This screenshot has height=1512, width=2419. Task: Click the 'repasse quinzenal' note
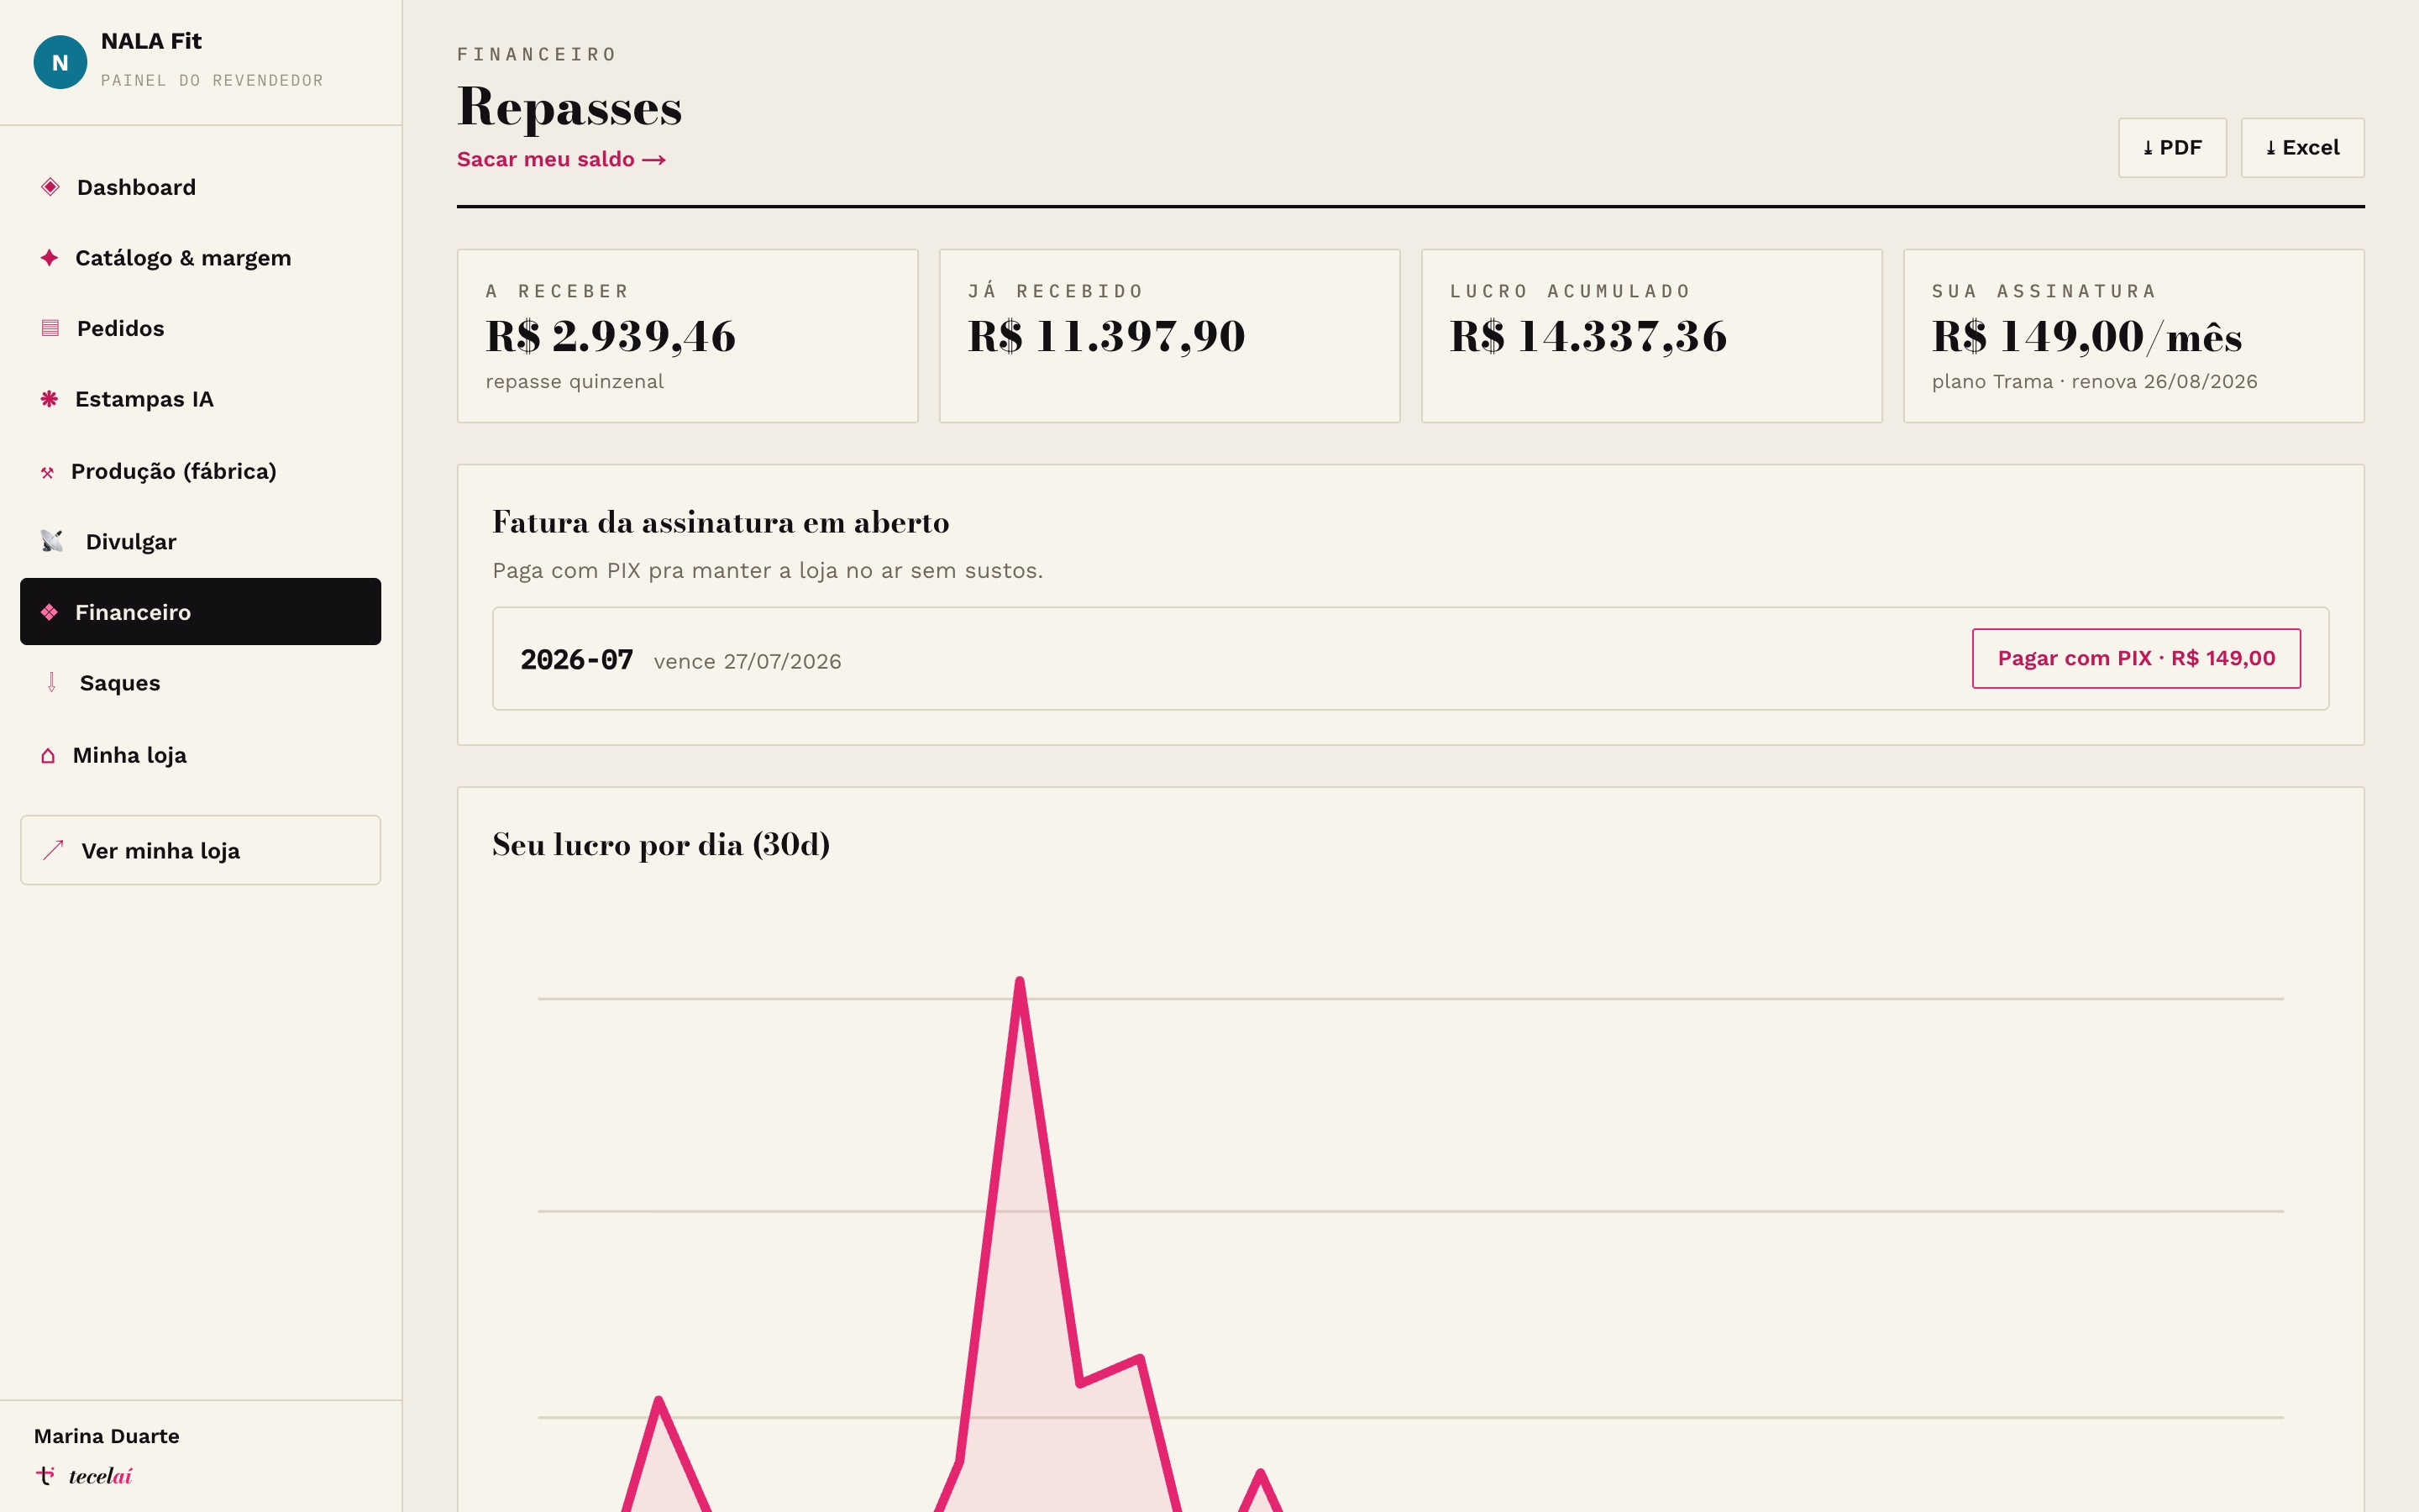[x=575, y=382]
